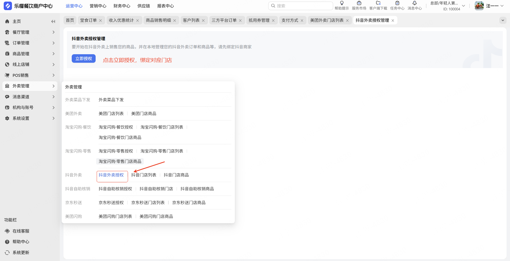Open the 服务市场 icon
This screenshot has height=261, width=510.
point(359,3)
